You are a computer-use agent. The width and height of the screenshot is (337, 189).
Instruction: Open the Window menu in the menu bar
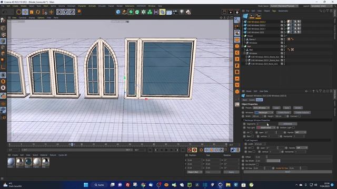pos(152,6)
